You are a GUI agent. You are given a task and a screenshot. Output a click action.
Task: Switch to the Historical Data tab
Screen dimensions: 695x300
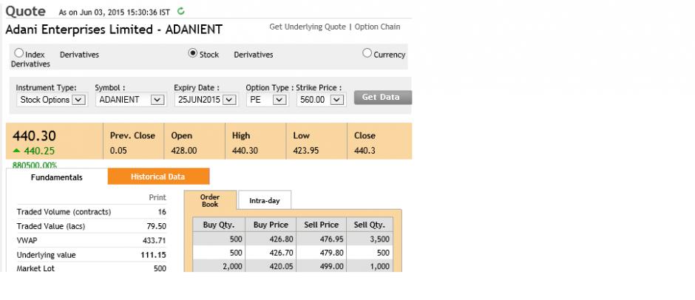click(158, 177)
